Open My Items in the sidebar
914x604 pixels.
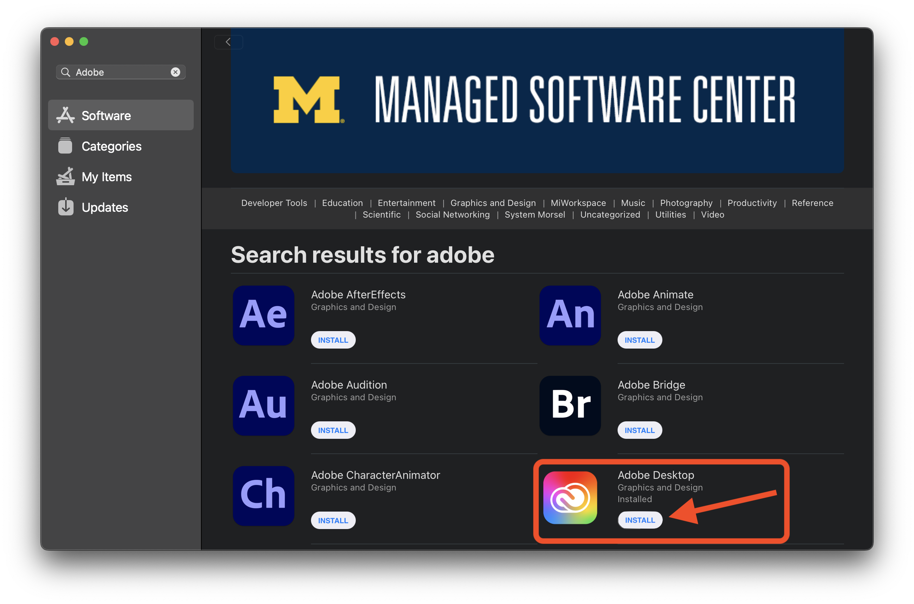tap(106, 177)
